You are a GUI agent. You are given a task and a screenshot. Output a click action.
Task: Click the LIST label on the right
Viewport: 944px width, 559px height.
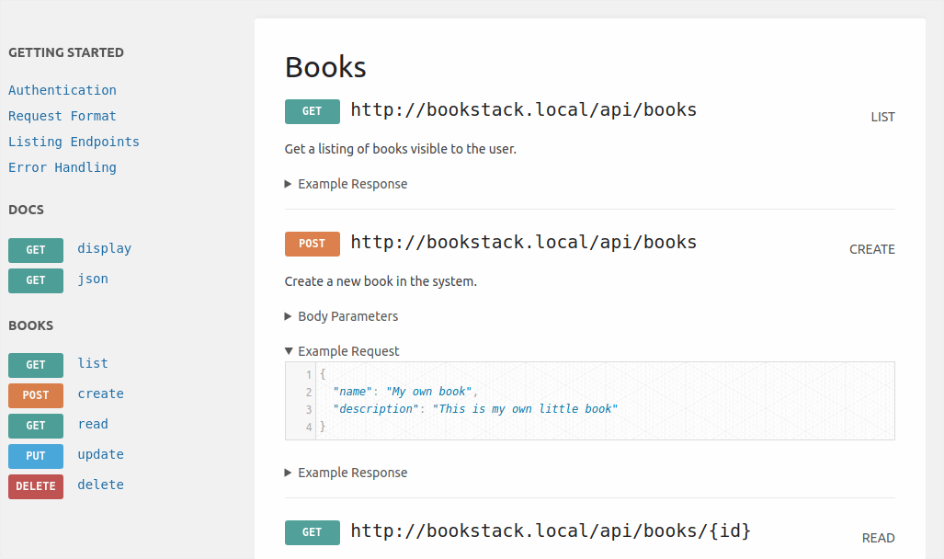882,118
